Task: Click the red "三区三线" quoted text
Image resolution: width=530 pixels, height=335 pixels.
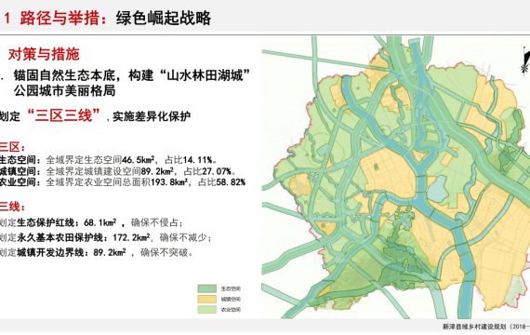Action: [63, 115]
